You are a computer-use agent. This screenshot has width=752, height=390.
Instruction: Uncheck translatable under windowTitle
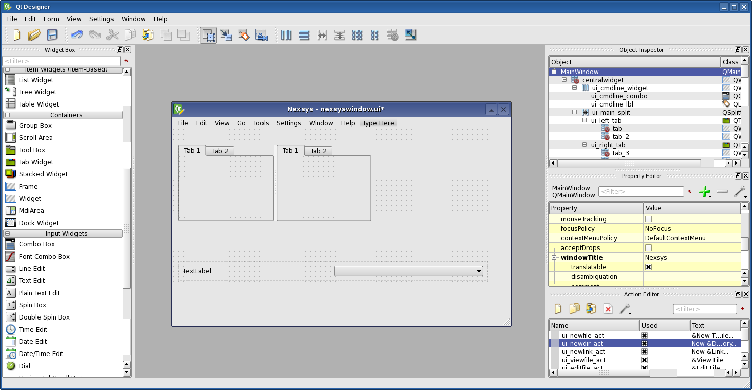(648, 267)
